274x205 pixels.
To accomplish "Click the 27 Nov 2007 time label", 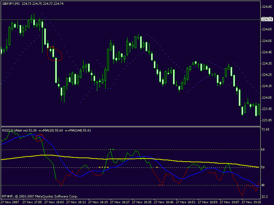I will (10, 202).
